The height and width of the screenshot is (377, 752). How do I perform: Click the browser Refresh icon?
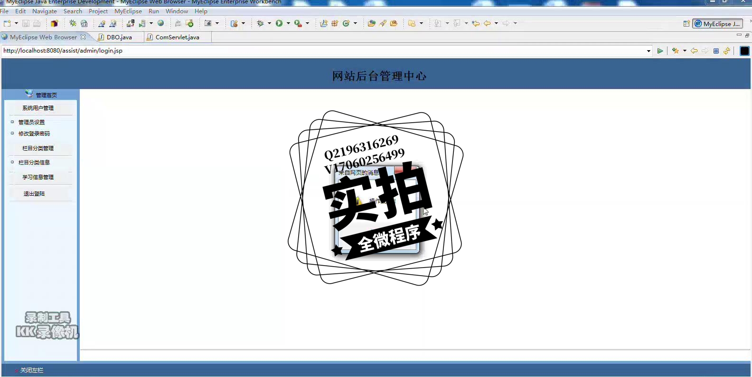[x=727, y=51]
